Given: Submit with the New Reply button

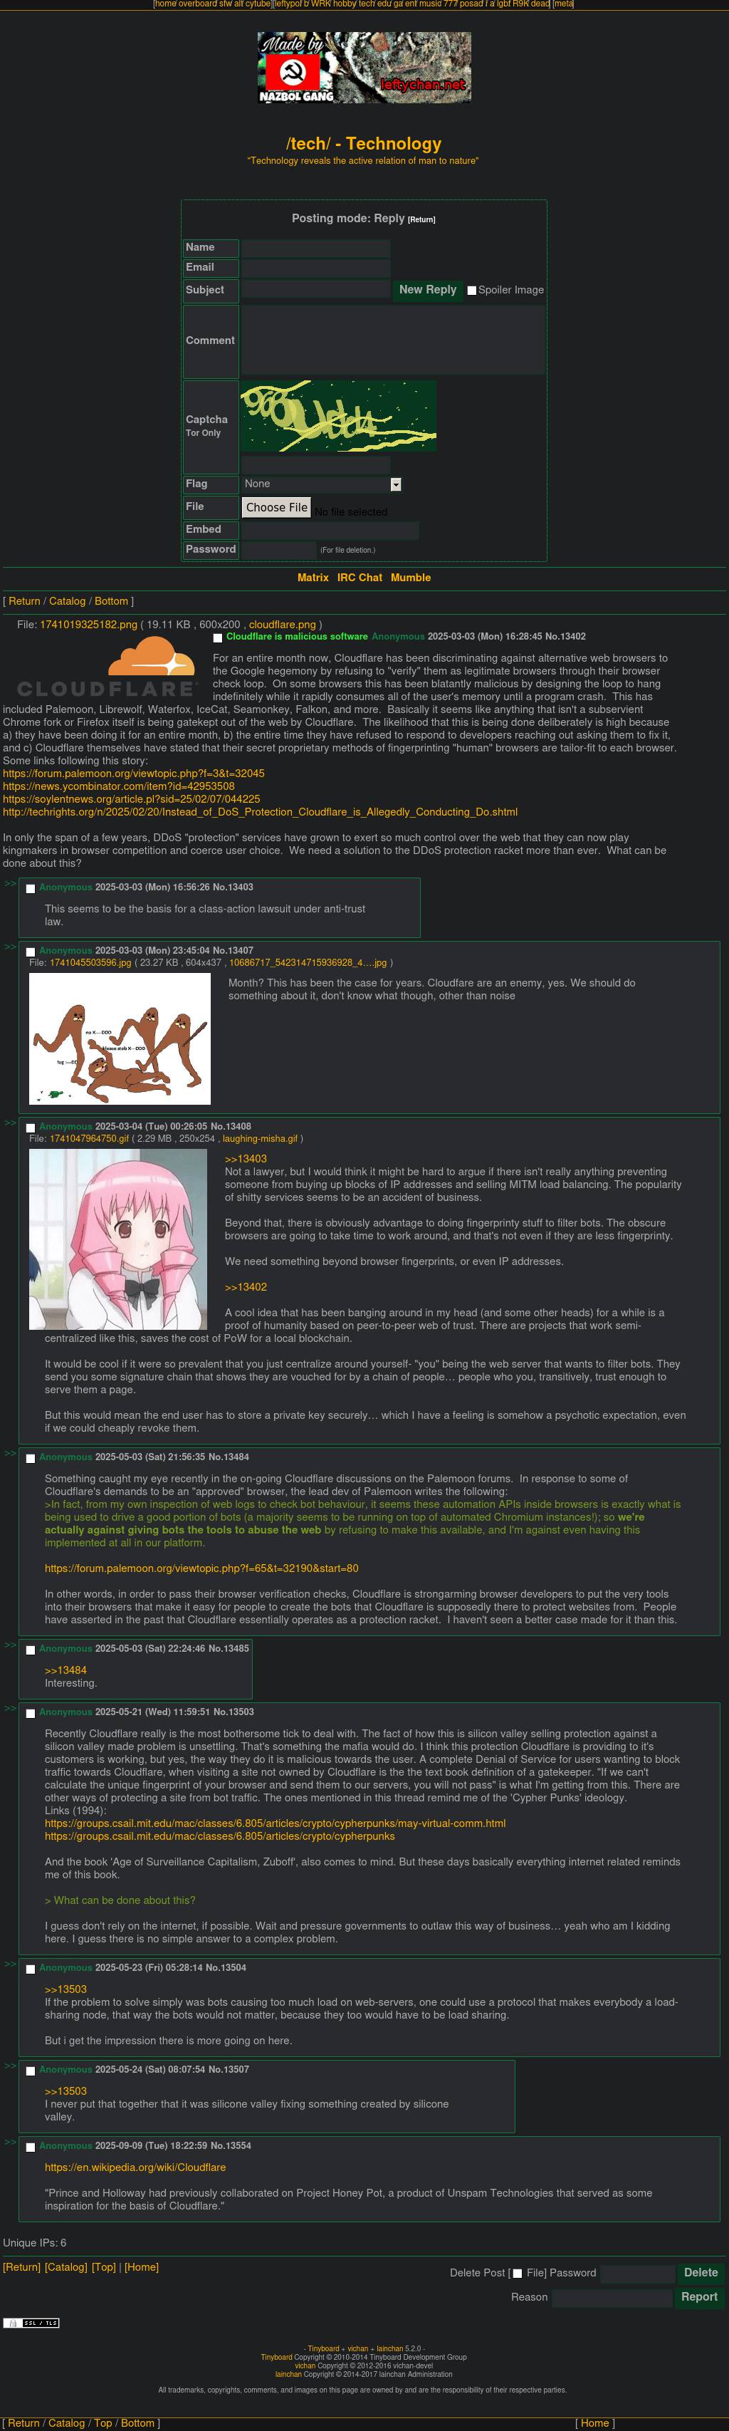Looking at the screenshot, I should click(x=427, y=290).
